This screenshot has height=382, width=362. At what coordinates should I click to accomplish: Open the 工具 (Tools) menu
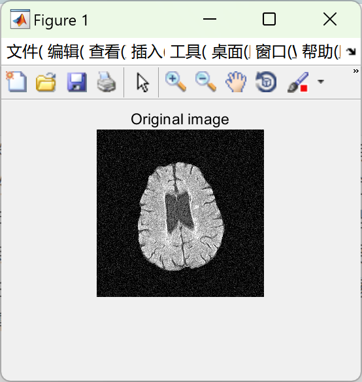[188, 52]
